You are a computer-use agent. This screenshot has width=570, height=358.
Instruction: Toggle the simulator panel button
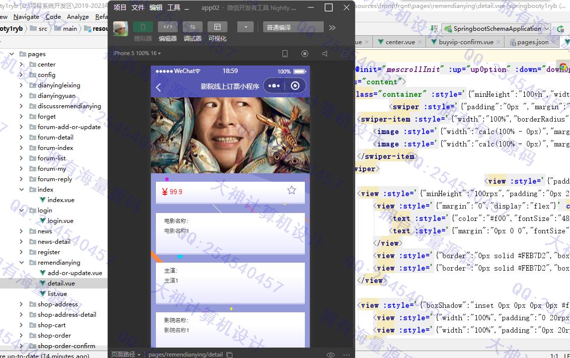pyautogui.click(x=143, y=27)
